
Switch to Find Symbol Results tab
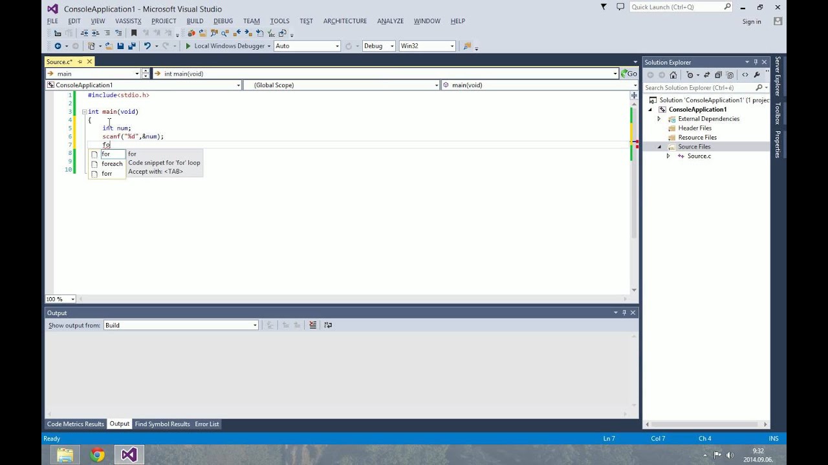pyautogui.click(x=162, y=424)
